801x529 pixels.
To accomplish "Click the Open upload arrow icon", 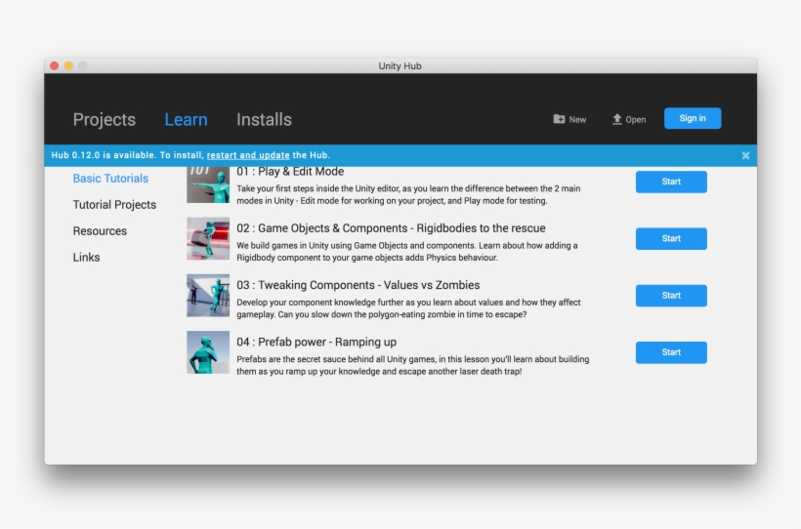I will (x=617, y=119).
